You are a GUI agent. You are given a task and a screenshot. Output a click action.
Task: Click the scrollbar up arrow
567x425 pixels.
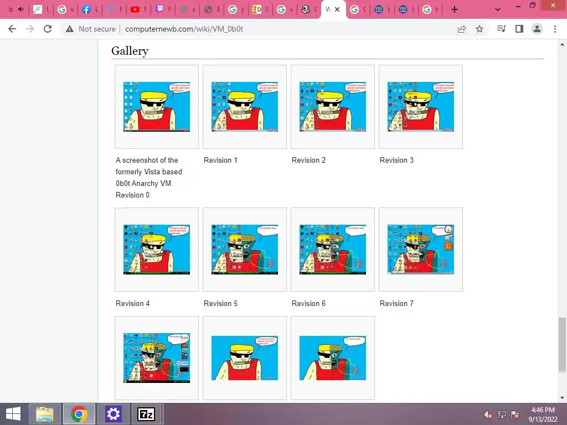point(562,44)
